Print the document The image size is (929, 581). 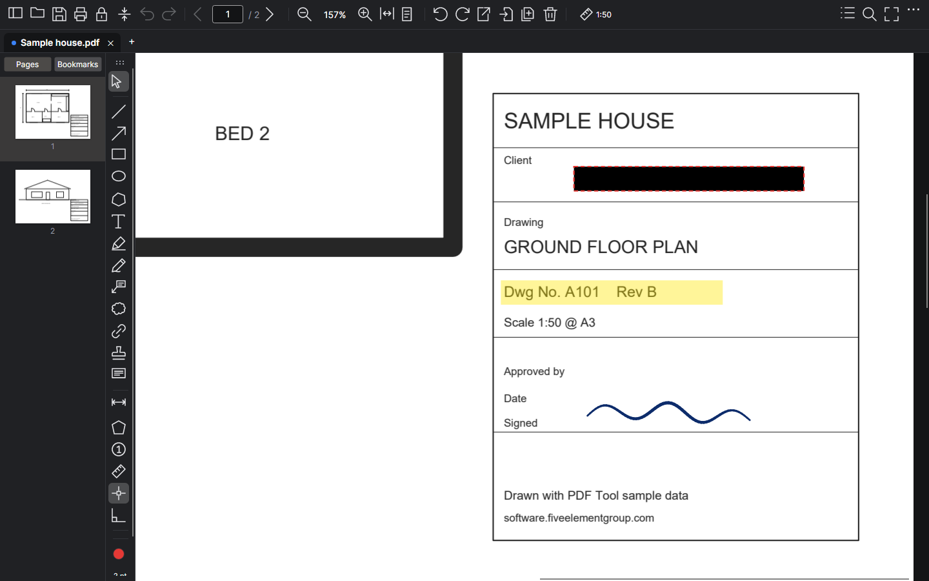81,14
